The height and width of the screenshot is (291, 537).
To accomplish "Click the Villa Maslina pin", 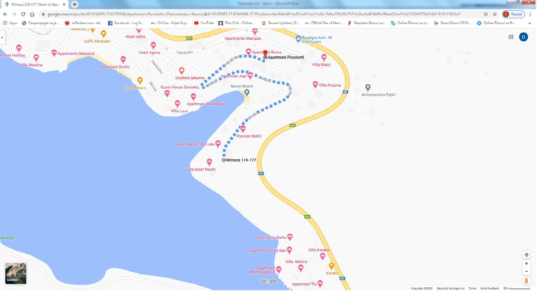I will click(x=36, y=58).
